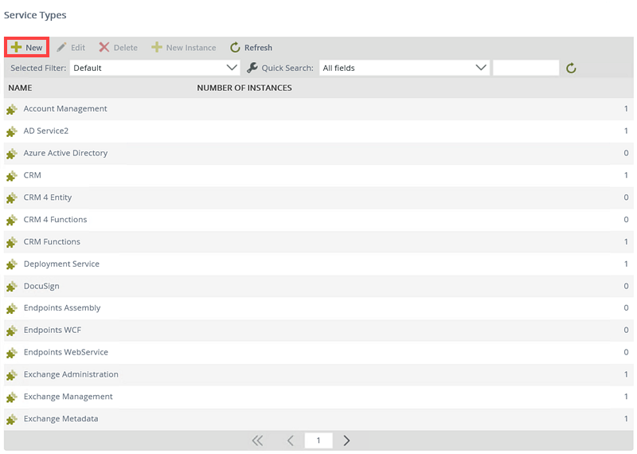Click the quick search refresh icon
Screen dimensions: 637x454
click(571, 68)
